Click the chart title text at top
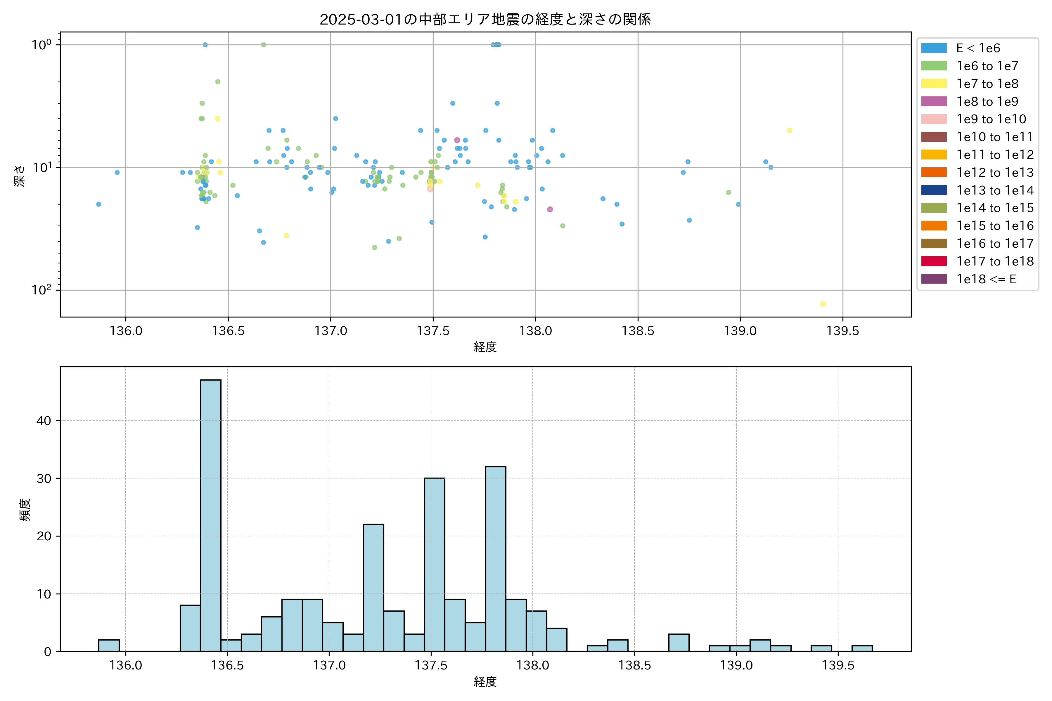The width and height of the screenshot is (1052, 701). [485, 19]
